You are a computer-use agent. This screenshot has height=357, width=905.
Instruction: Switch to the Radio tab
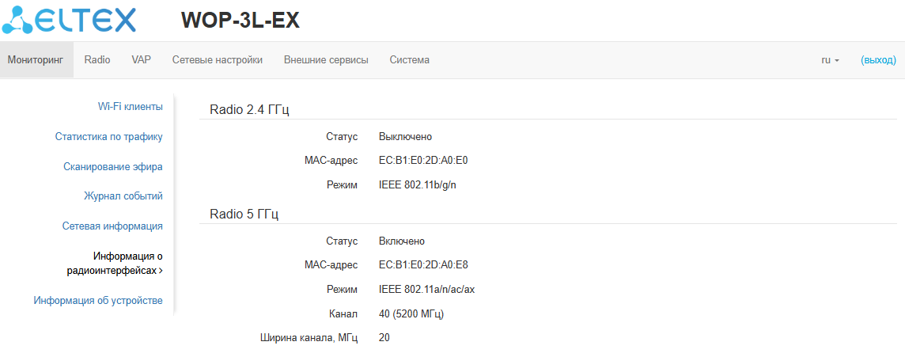97,60
